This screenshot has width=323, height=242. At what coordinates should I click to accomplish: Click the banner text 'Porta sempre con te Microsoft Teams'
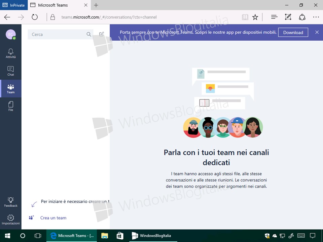coord(156,32)
